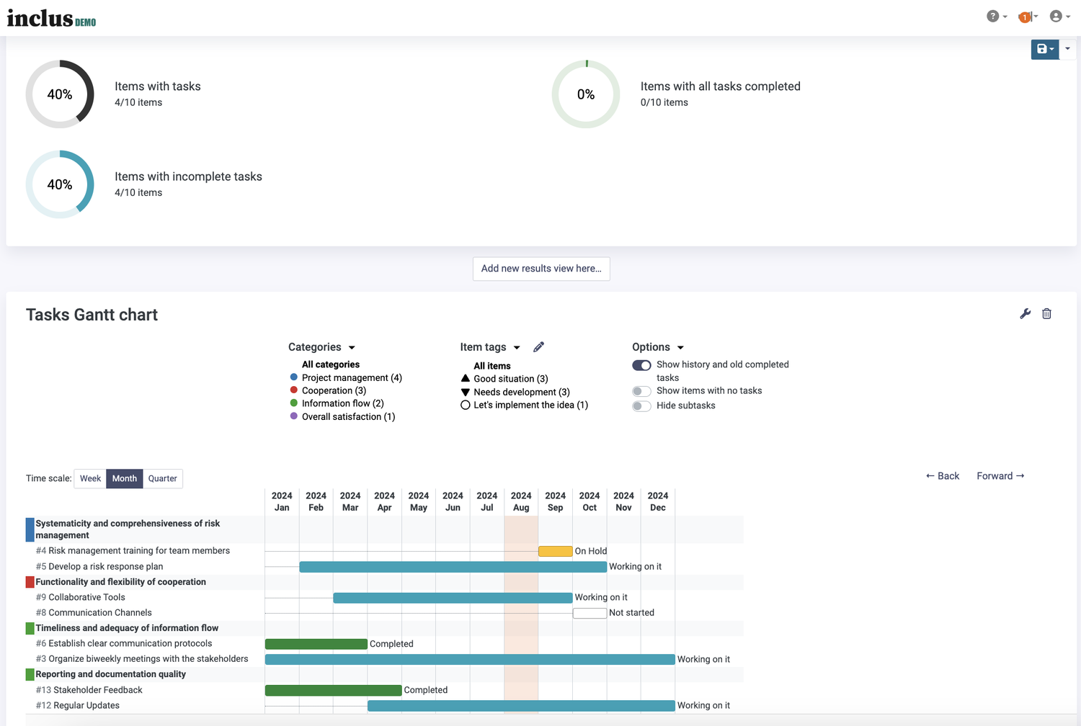Select task #13 Stakeholder Feedback
The height and width of the screenshot is (726, 1081).
[x=89, y=690]
